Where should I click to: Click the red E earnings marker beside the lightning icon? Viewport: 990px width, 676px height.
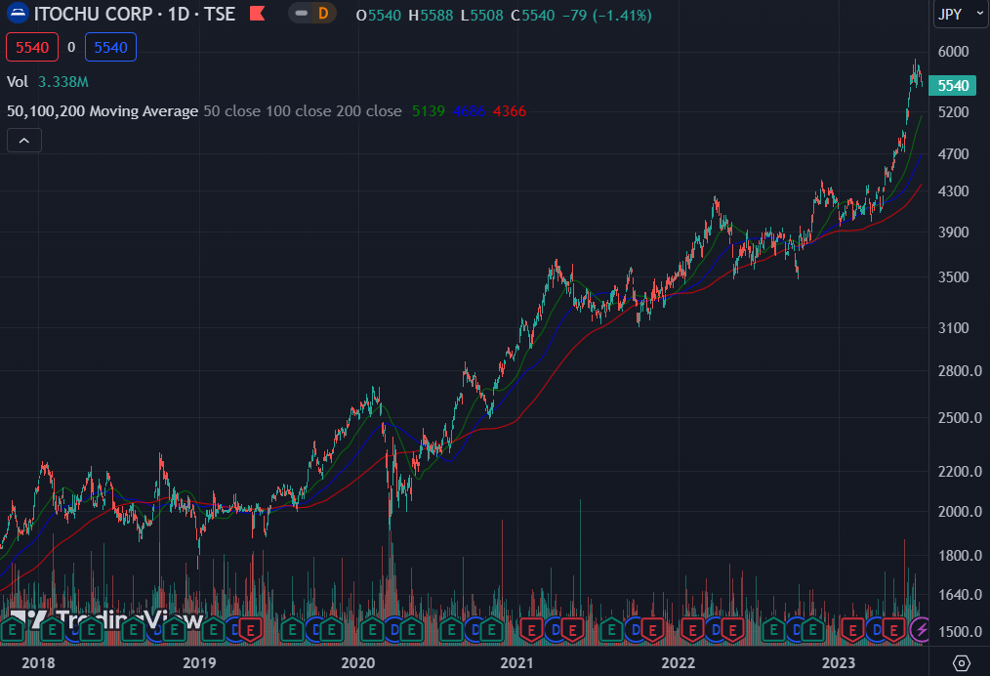coord(893,630)
